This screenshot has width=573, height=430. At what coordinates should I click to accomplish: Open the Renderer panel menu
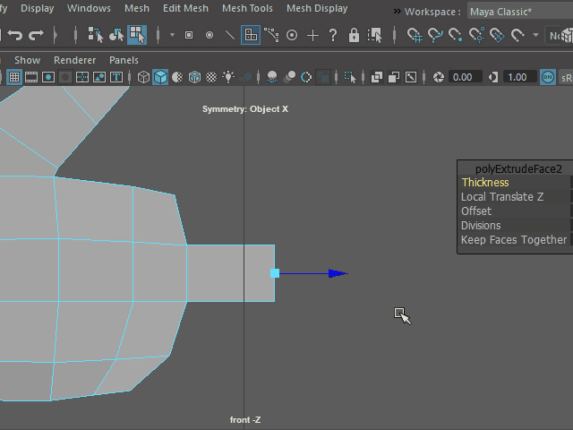pos(74,60)
